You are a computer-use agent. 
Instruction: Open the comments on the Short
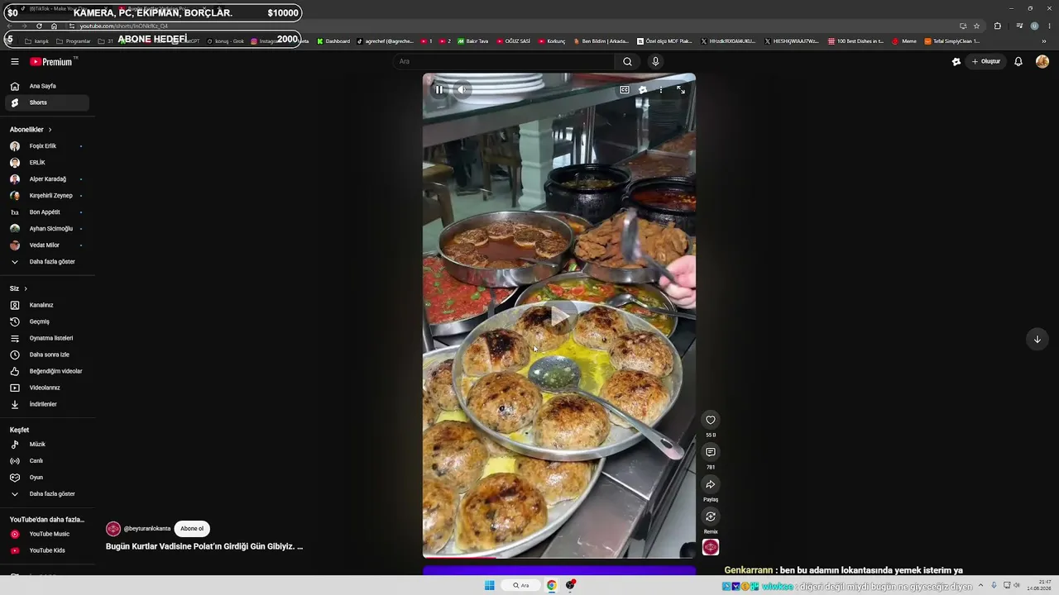tap(711, 452)
